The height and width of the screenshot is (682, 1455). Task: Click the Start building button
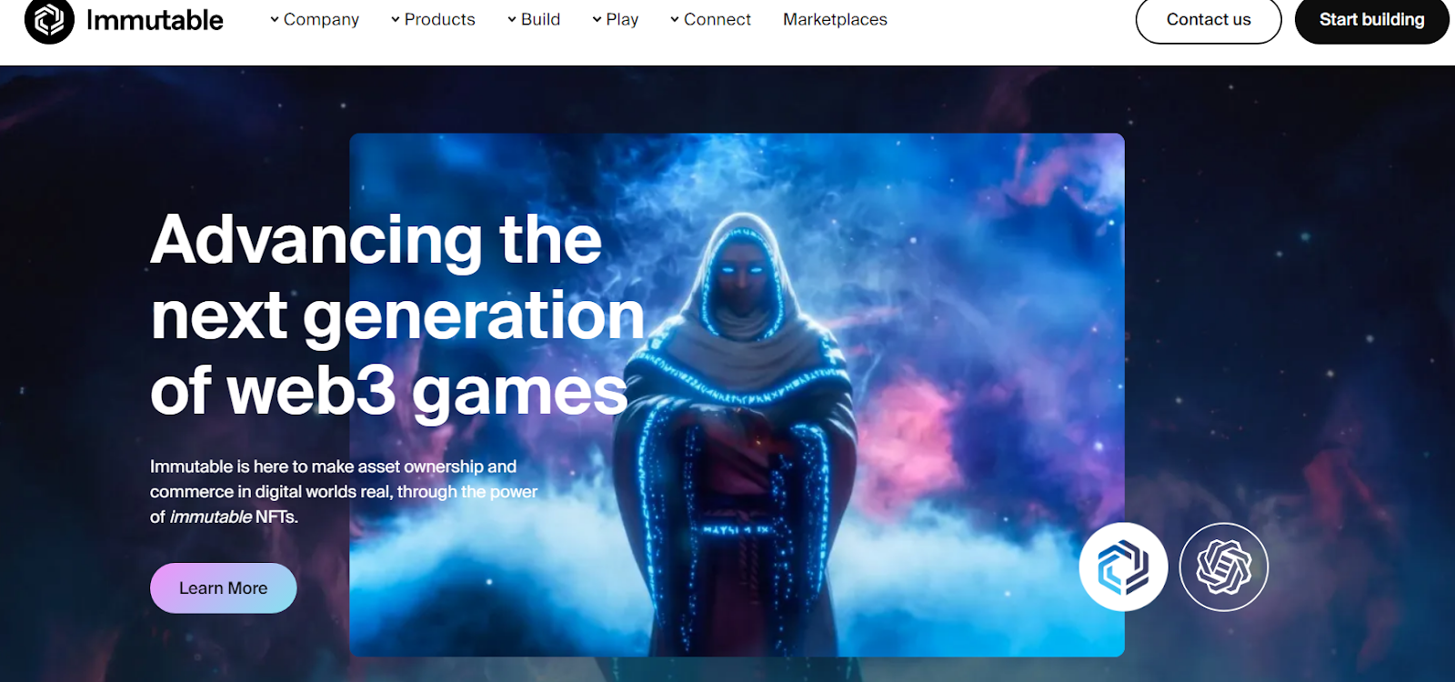pyautogui.click(x=1371, y=20)
